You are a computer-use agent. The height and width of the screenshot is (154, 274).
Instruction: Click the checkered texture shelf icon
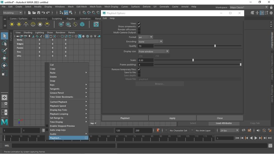pyautogui.click(x=96, y=24)
